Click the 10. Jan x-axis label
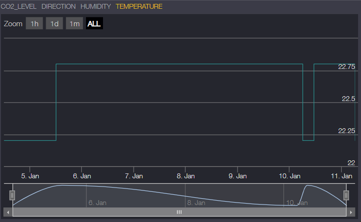 [x=289, y=176]
